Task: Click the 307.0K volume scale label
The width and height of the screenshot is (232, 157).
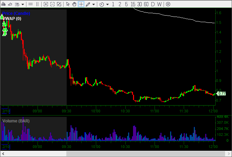Action: point(223,122)
